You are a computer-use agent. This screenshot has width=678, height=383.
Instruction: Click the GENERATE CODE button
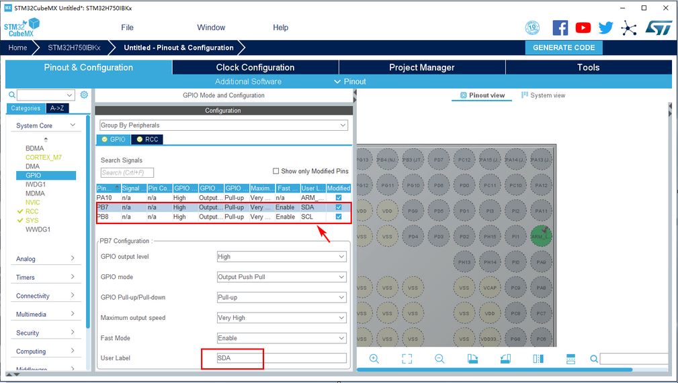point(564,48)
